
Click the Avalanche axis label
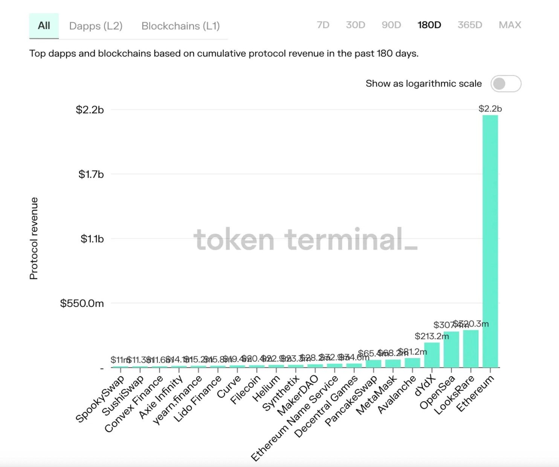coord(397,394)
